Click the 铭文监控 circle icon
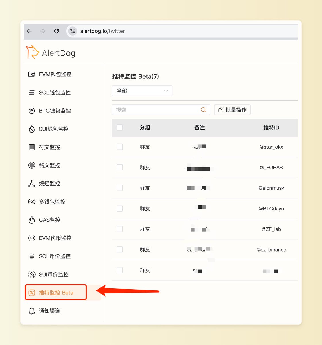 [x=32, y=165]
